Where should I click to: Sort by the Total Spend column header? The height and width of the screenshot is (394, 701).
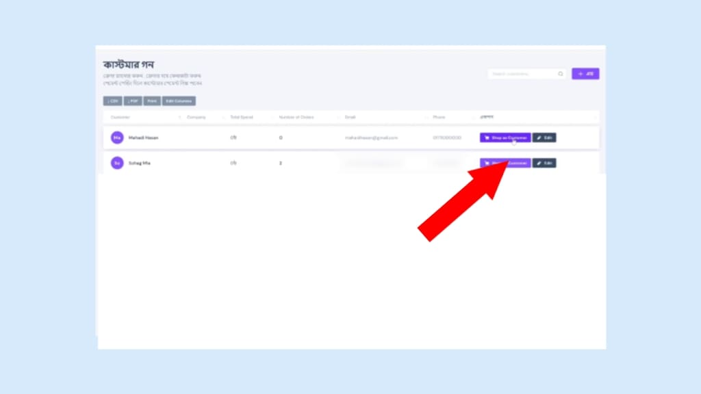click(241, 118)
